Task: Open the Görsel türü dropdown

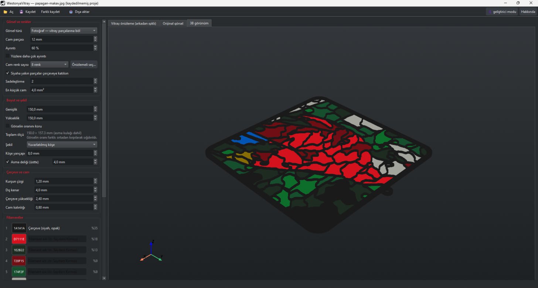Action: coord(64,31)
